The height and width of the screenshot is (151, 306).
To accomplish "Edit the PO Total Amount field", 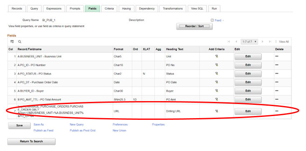I will click(248, 99).
